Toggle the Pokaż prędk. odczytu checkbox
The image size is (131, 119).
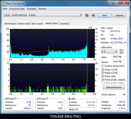pyautogui.click(x=103, y=80)
